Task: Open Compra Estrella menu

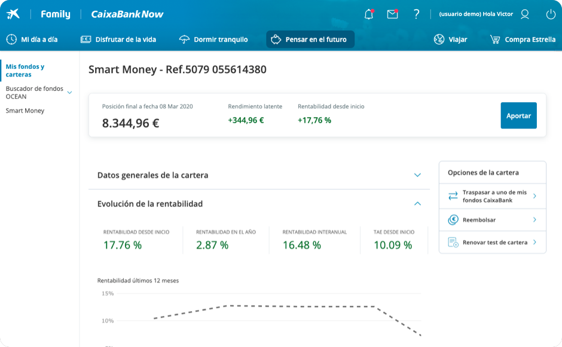Action: coord(523,39)
